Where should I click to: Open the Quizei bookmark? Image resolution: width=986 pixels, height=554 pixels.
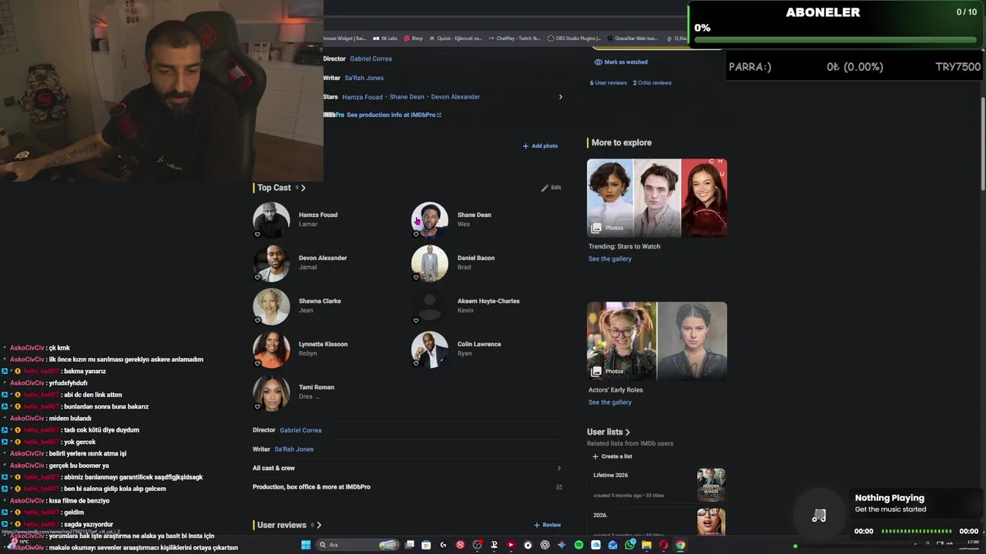[x=455, y=38]
